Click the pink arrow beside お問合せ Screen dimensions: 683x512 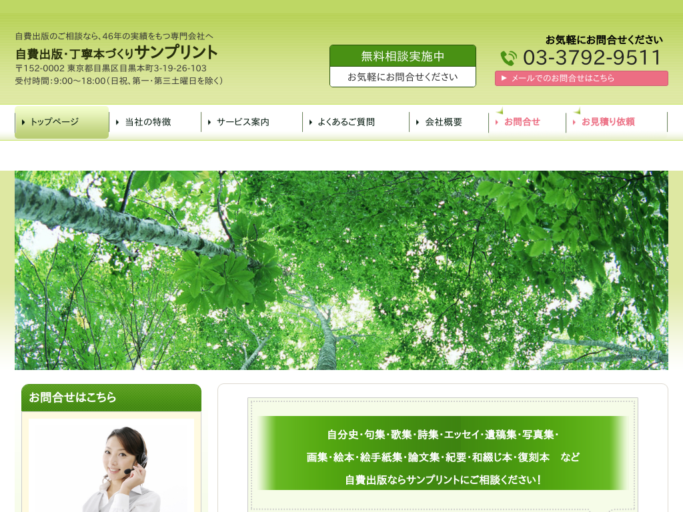497,122
